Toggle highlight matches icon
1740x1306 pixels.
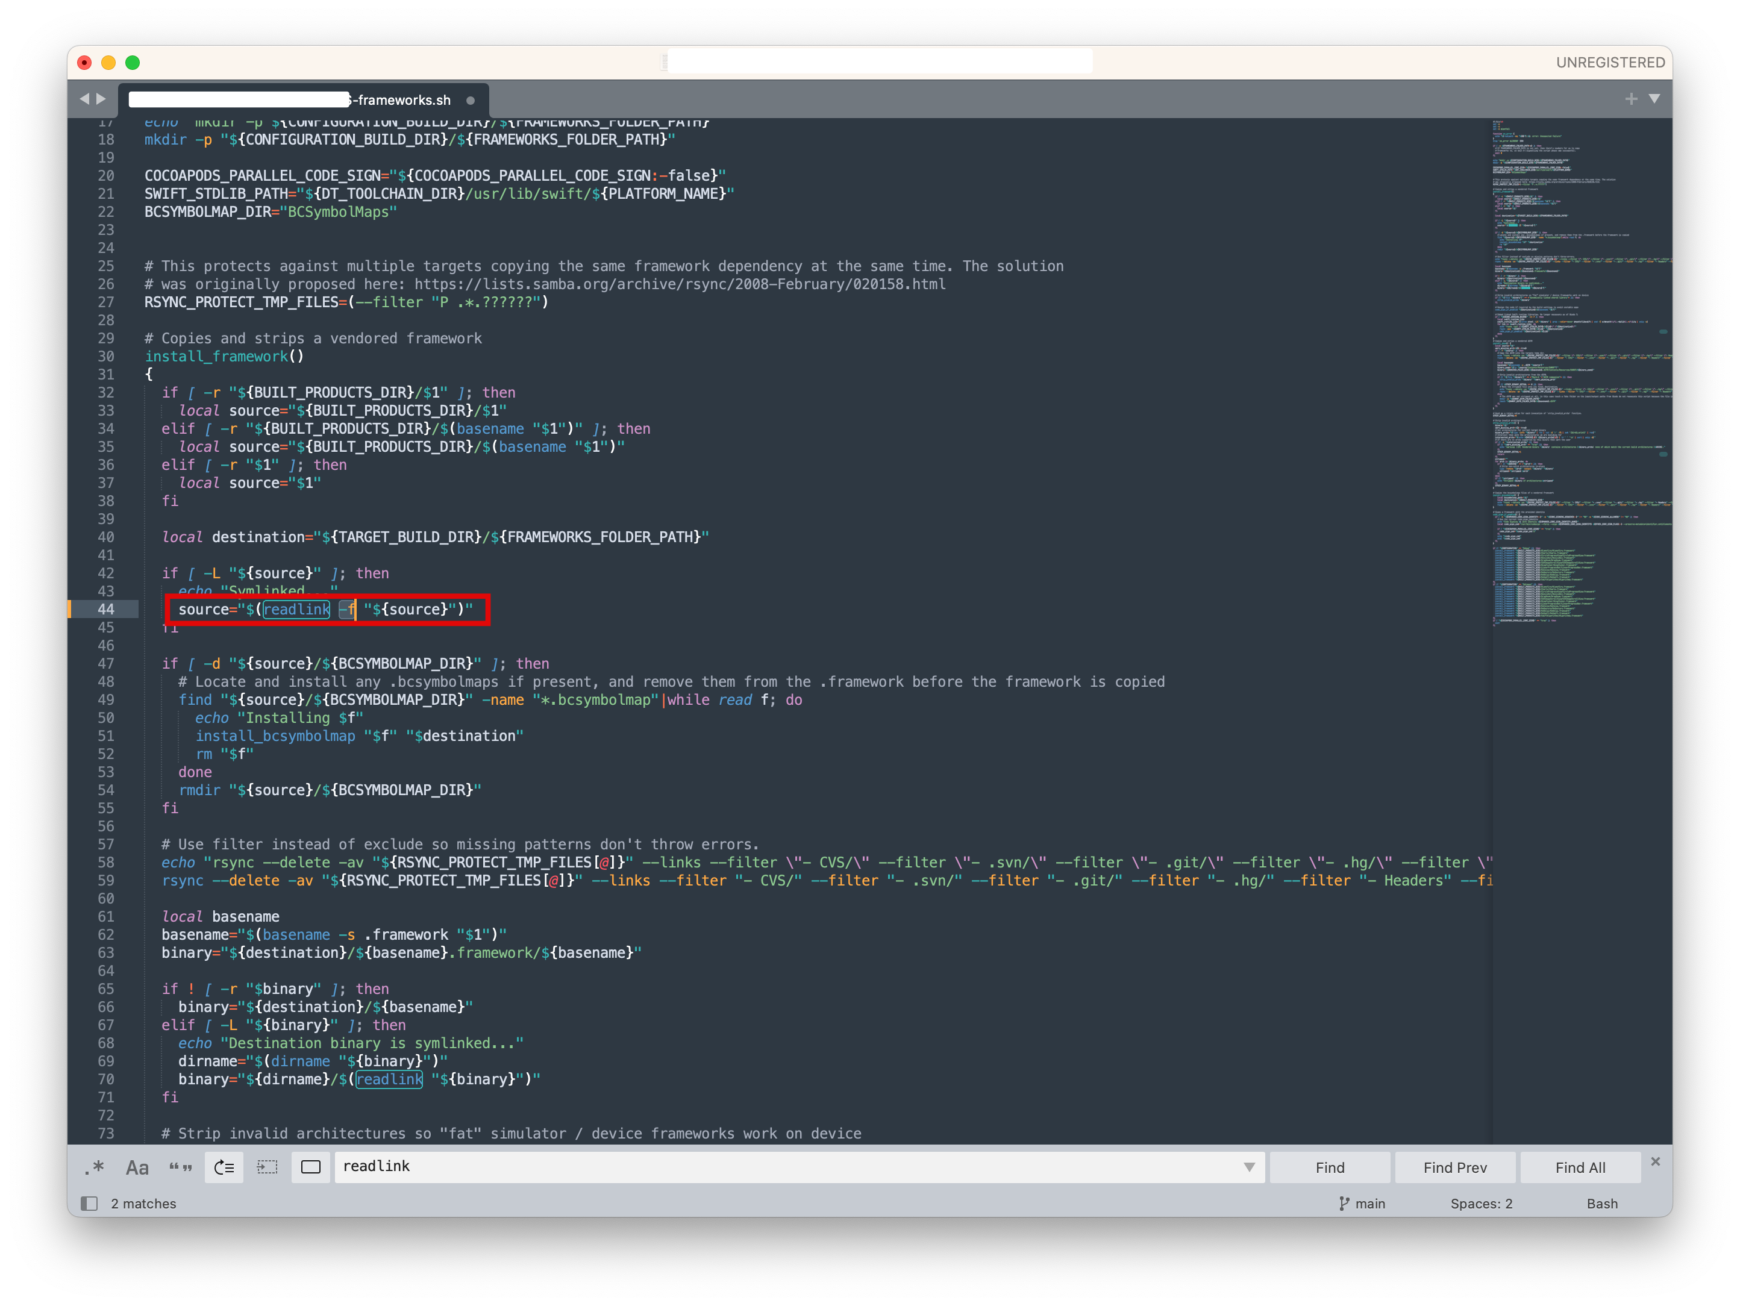pyautogui.click(x=311, y=1167)
